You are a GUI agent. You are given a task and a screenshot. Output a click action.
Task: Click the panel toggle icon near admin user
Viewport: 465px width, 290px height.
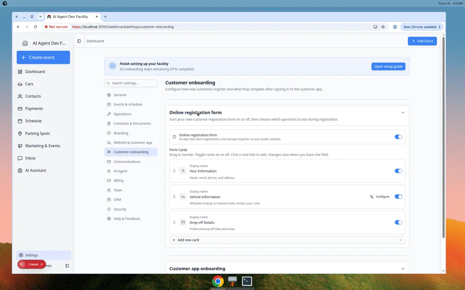tap(67, 266)
